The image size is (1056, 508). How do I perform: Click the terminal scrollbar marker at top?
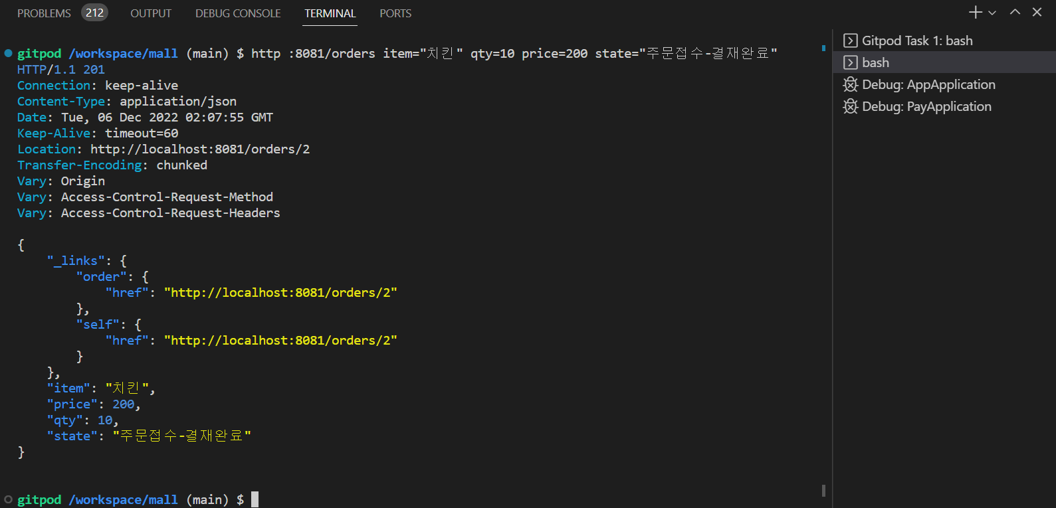click(823, 48)
